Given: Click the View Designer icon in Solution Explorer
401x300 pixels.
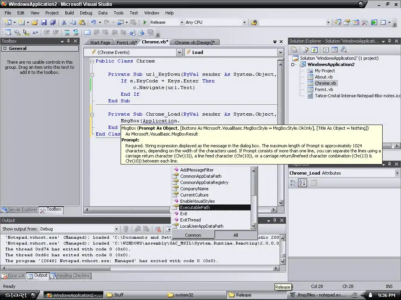Looking at the screenshot, I should coord(334,50).
